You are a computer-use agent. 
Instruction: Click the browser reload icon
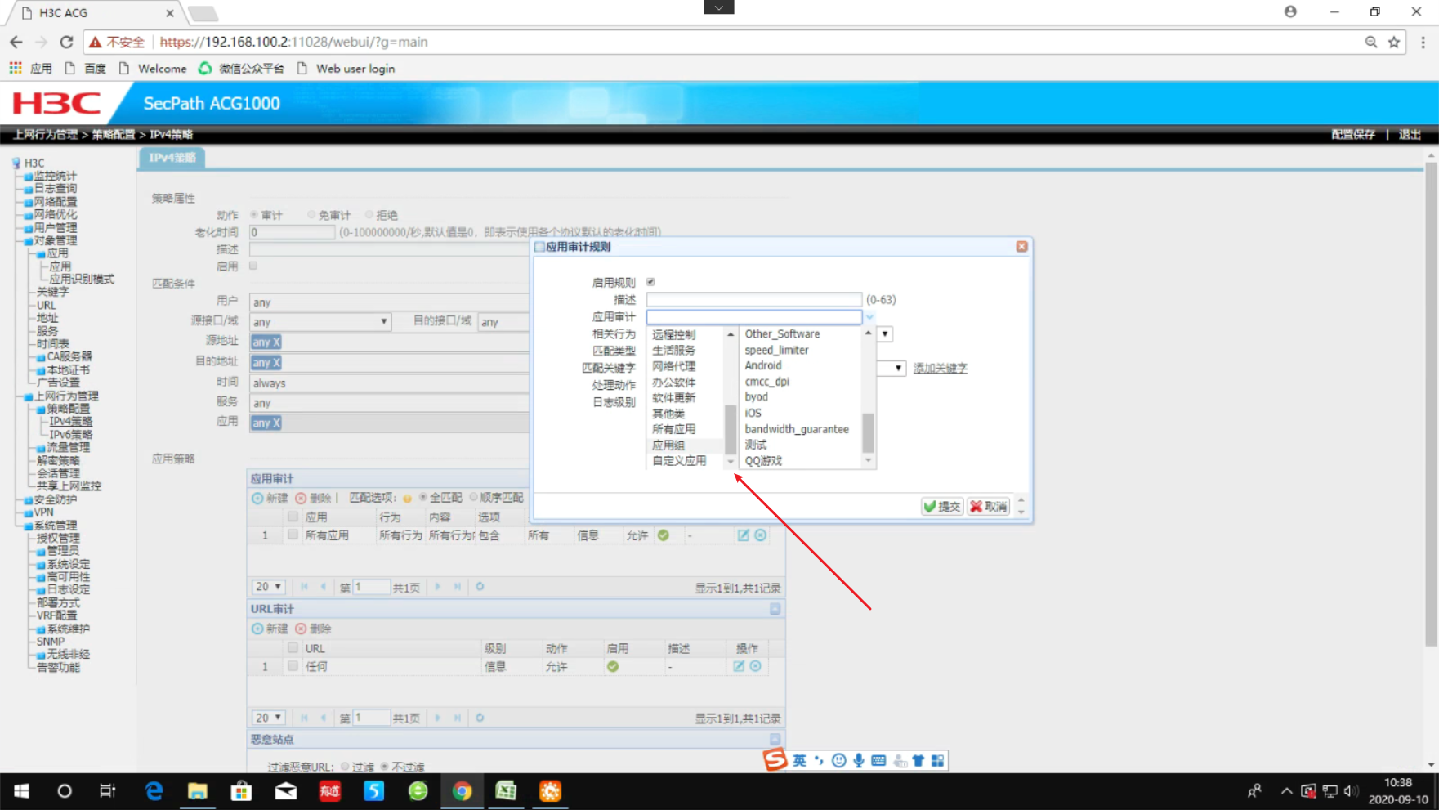pos(66,42)
